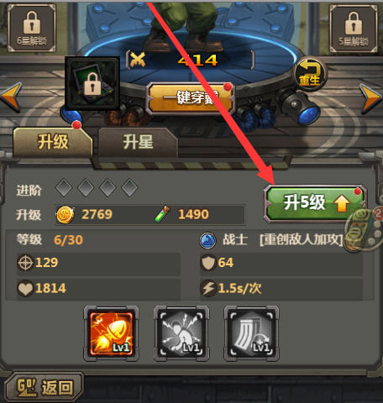Image resolution: width=383 pixels, height=403 pixels.
Task: Open the flaming rocket skill Lv1
Action: click(111, 333)
